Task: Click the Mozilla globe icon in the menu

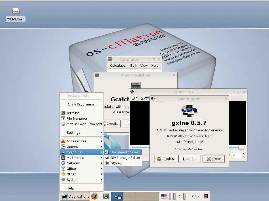Action: pyautogui.click(x=63, y=124)
